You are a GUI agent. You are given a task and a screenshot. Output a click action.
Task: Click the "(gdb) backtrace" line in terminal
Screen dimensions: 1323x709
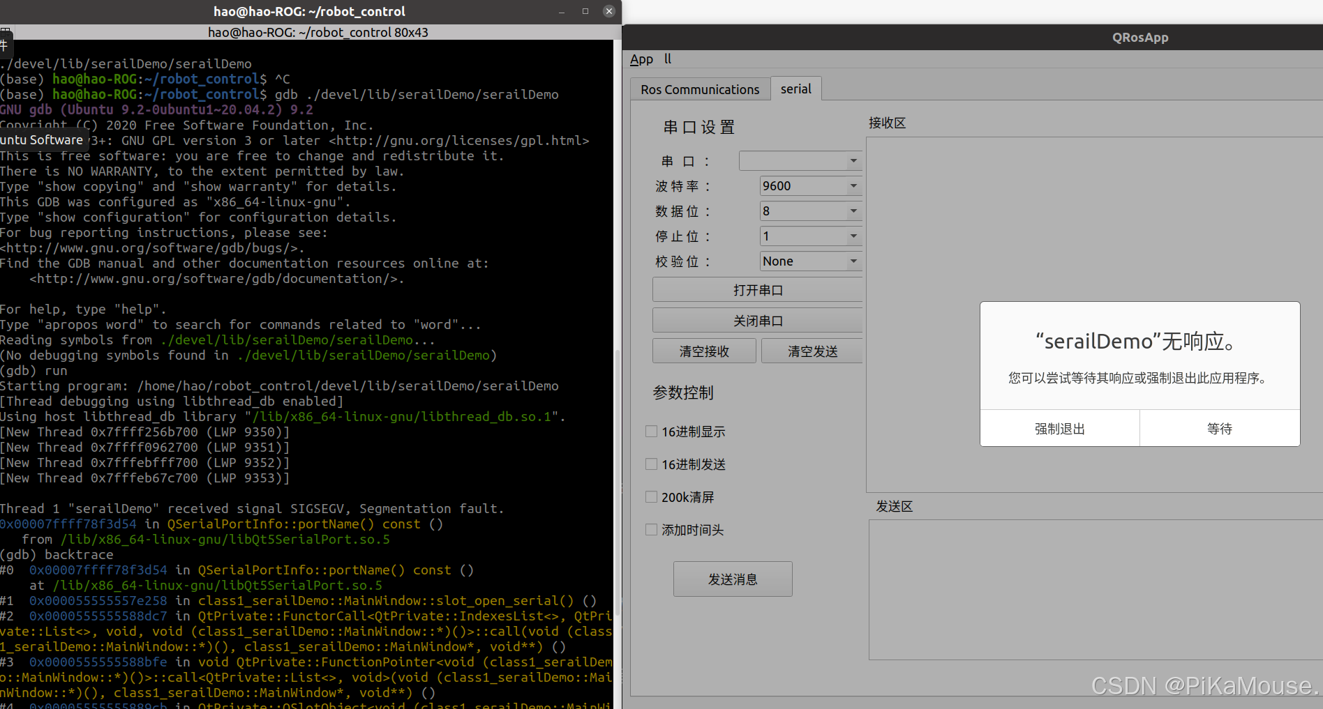coord(57,555)
